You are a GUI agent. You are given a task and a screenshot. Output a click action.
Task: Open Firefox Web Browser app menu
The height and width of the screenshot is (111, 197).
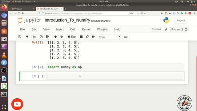point(24,2)
